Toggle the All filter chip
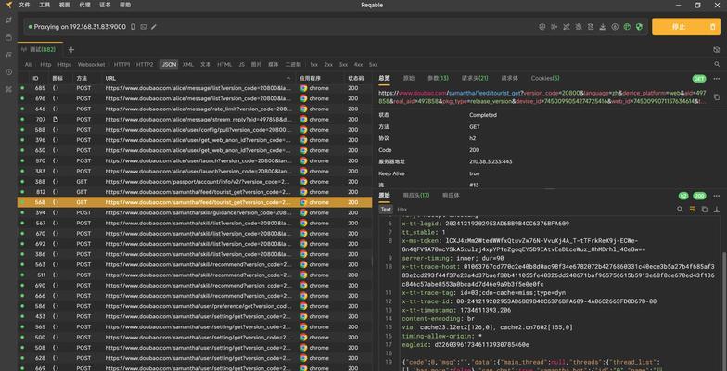The width and height of the screenshot is (727, 371). 28,65
